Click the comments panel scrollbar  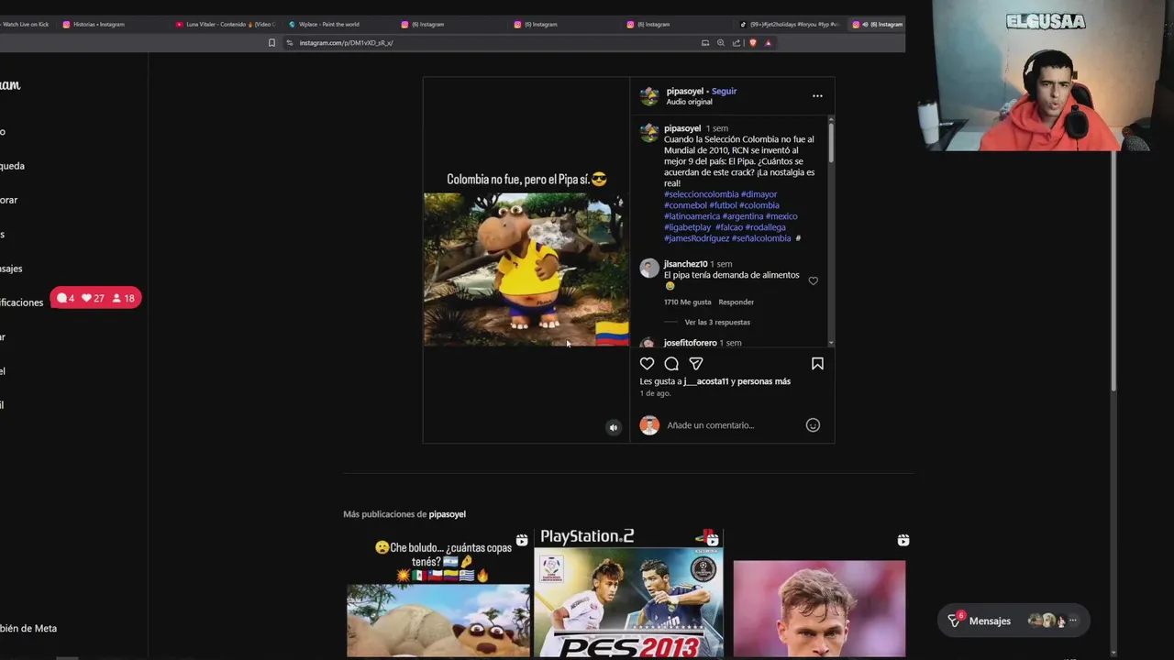(831, 142)
